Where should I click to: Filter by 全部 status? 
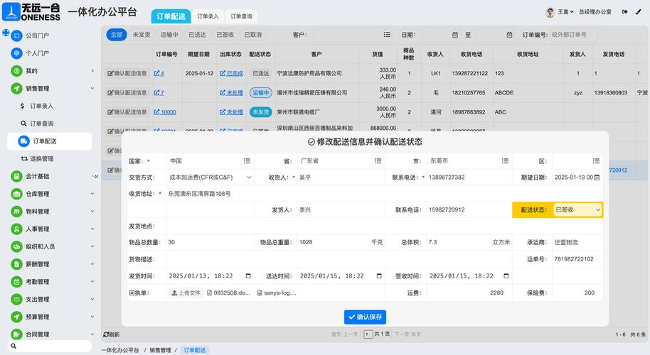coord(117,35)
